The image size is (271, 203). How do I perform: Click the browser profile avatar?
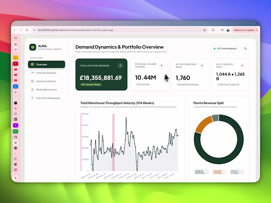pyautogui.click(x=228, y=30)
